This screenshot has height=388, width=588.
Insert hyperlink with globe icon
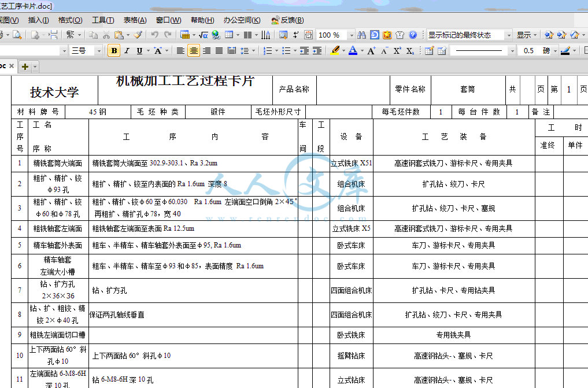pyautogui.click(x=216, y=35)
